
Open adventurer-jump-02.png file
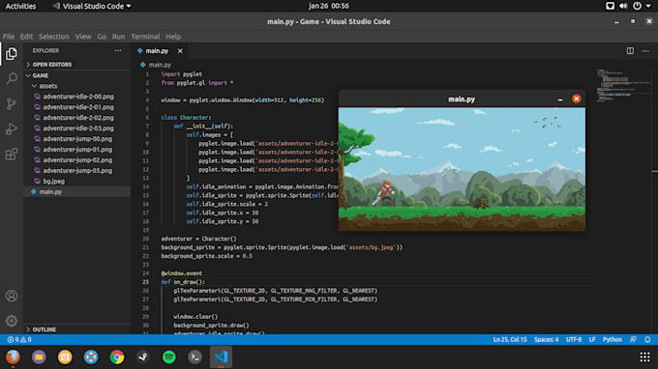click(76, 160)
